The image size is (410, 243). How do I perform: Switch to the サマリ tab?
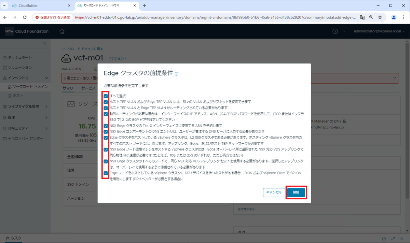tap(67, 88)
